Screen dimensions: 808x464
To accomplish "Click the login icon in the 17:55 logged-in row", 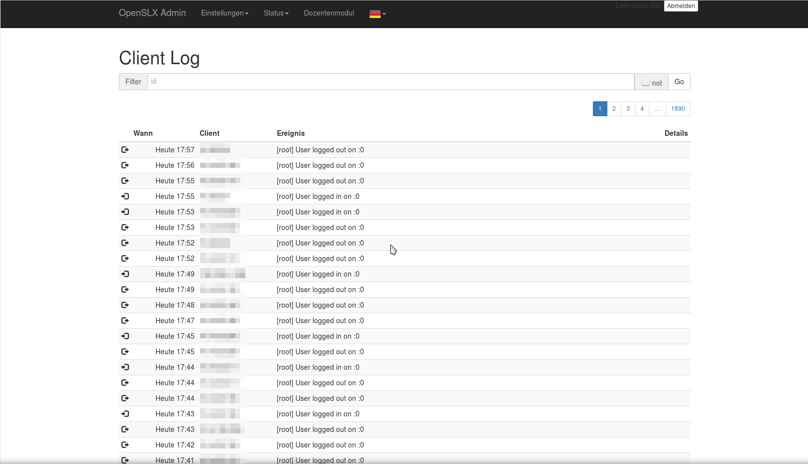I will coord(125,196).
